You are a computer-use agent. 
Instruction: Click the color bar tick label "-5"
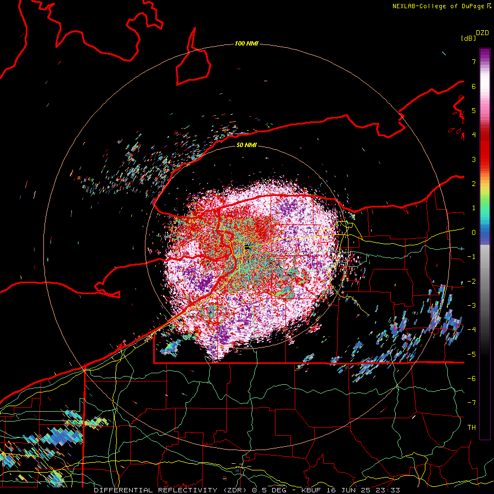point(471,355)
